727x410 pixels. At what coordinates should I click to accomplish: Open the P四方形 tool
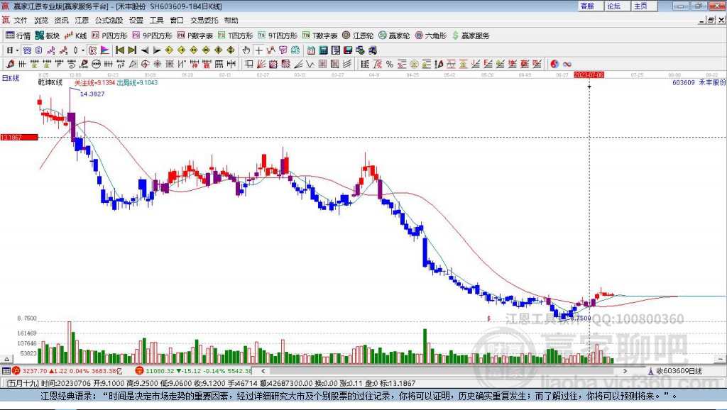pyautogui.click(x=109, y=35)
